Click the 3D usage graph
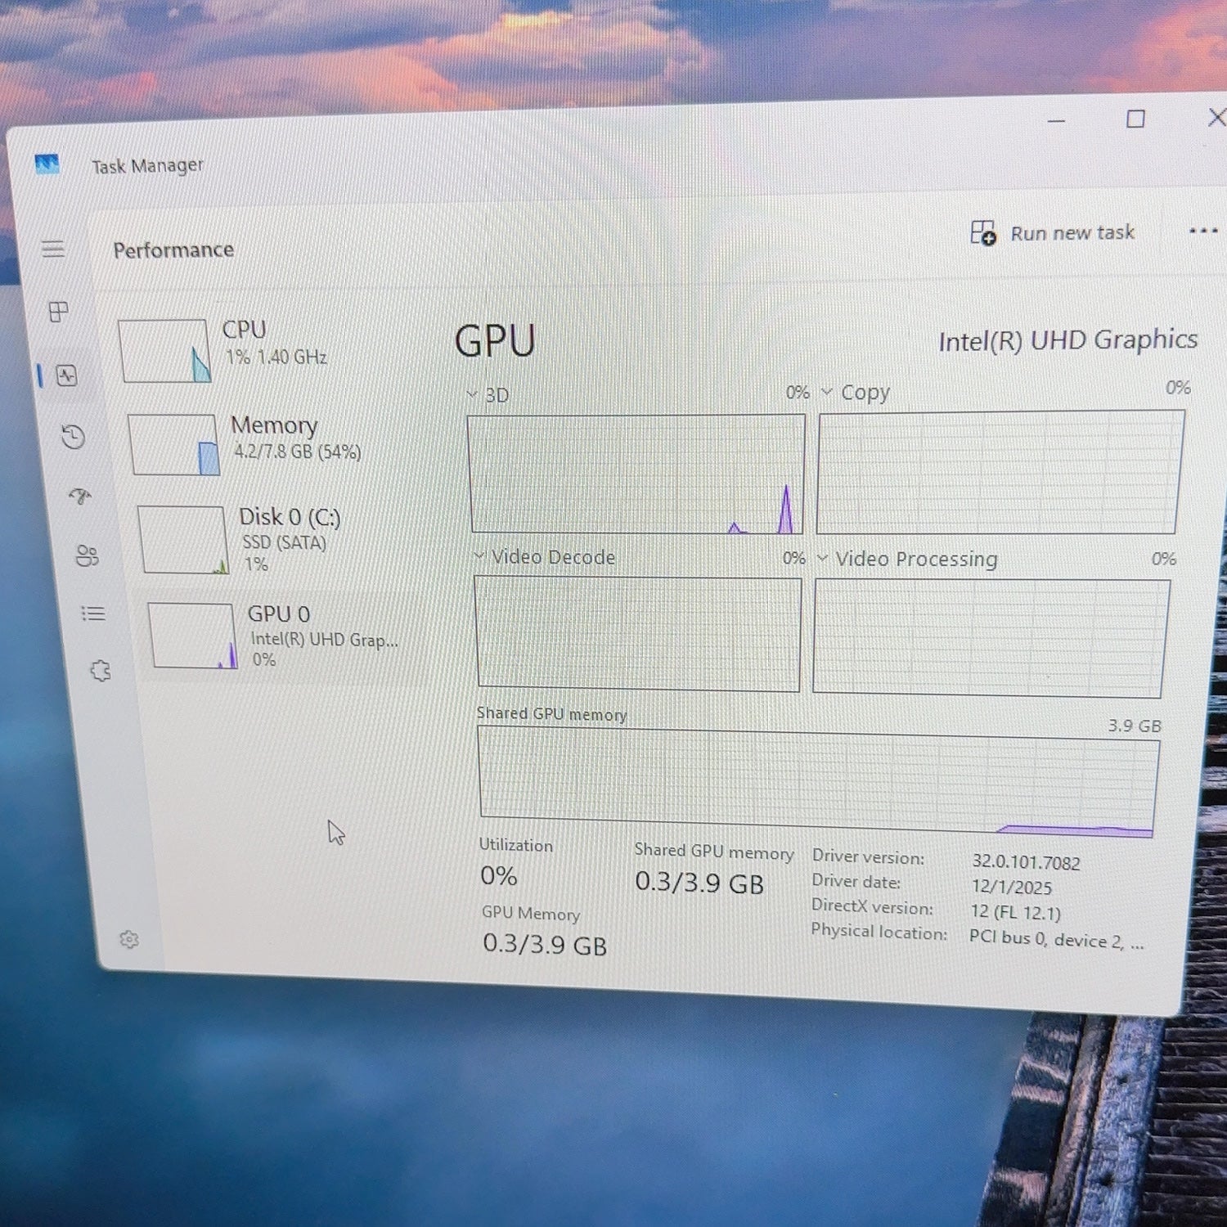 [x=636, y=474]
